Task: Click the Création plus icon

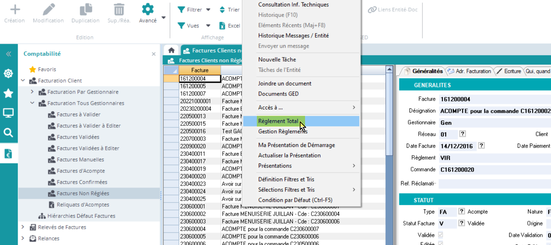Action: click(x=15, y=9)
